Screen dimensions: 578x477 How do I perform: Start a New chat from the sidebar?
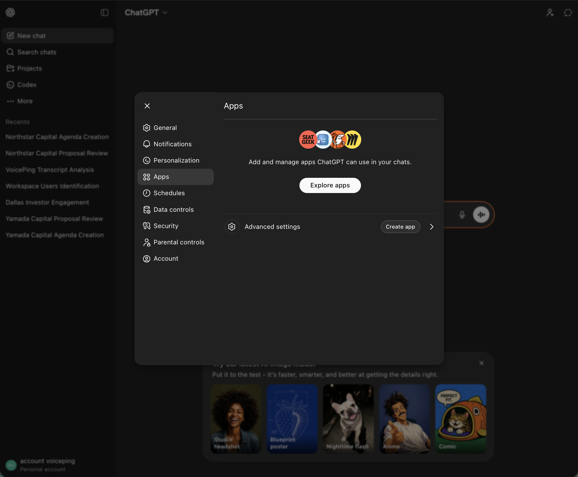coord(31,36)
